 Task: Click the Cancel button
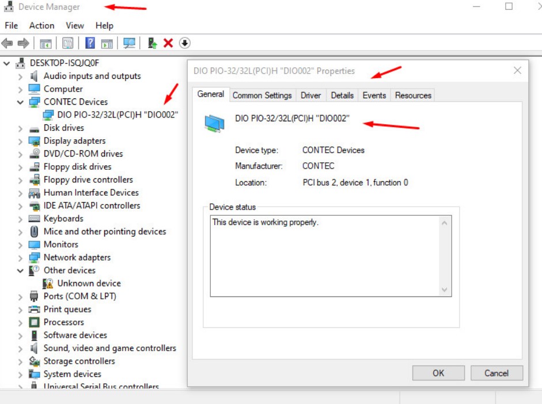[496, 373]
